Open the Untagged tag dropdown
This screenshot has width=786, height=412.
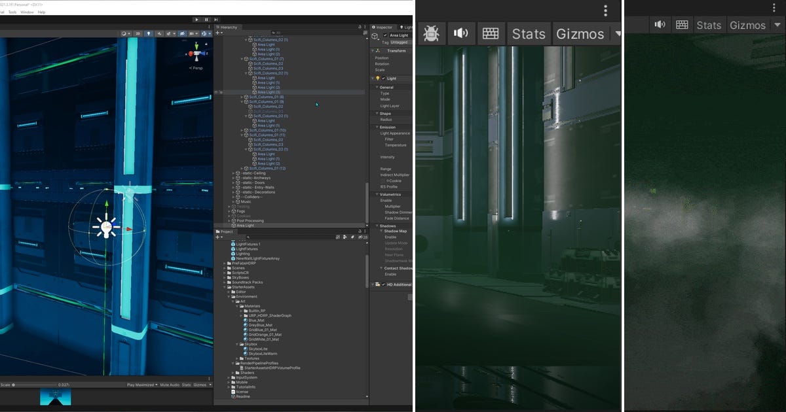click(401, 42)
